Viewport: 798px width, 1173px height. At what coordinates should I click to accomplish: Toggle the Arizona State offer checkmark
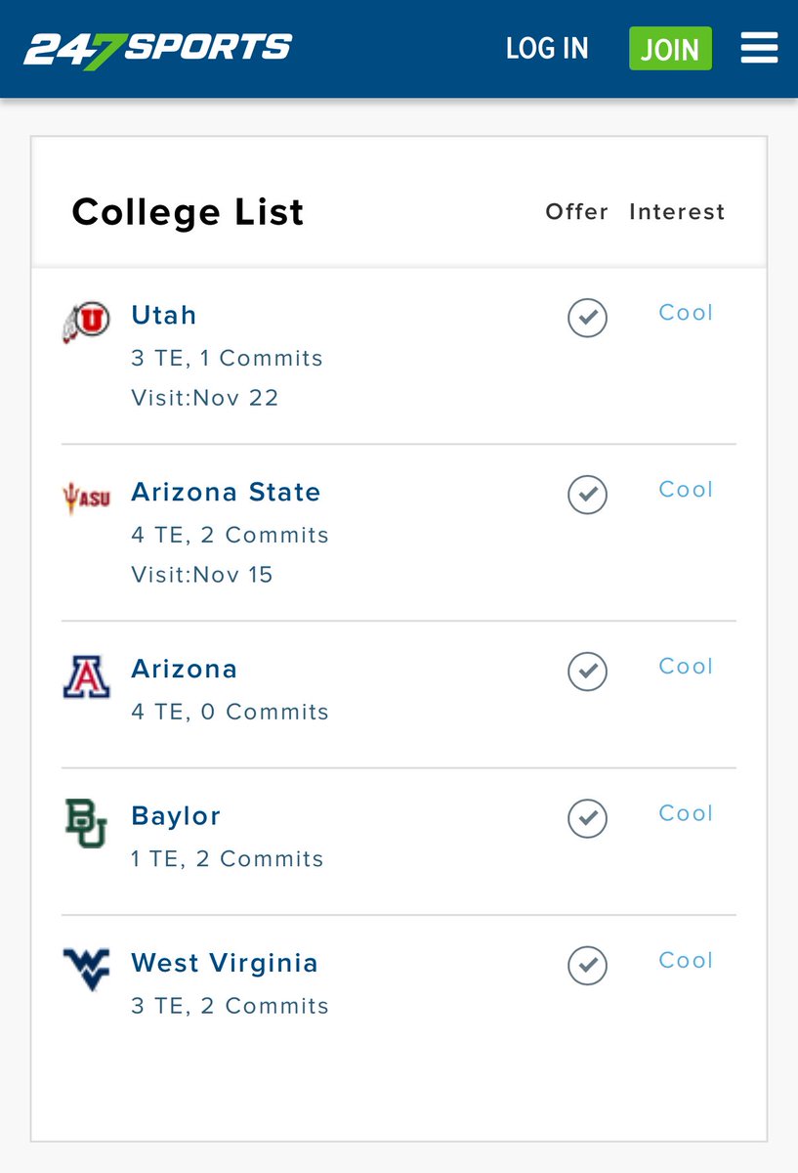pos(587,495)
